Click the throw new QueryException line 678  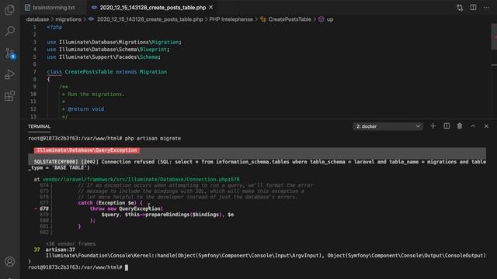coord(126,208)
